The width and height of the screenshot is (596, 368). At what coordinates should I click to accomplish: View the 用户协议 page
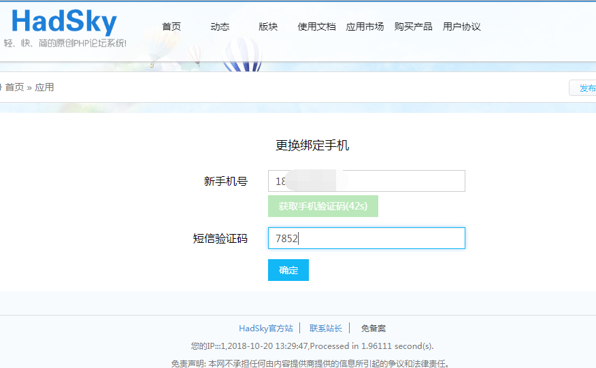tap(462, 27)
